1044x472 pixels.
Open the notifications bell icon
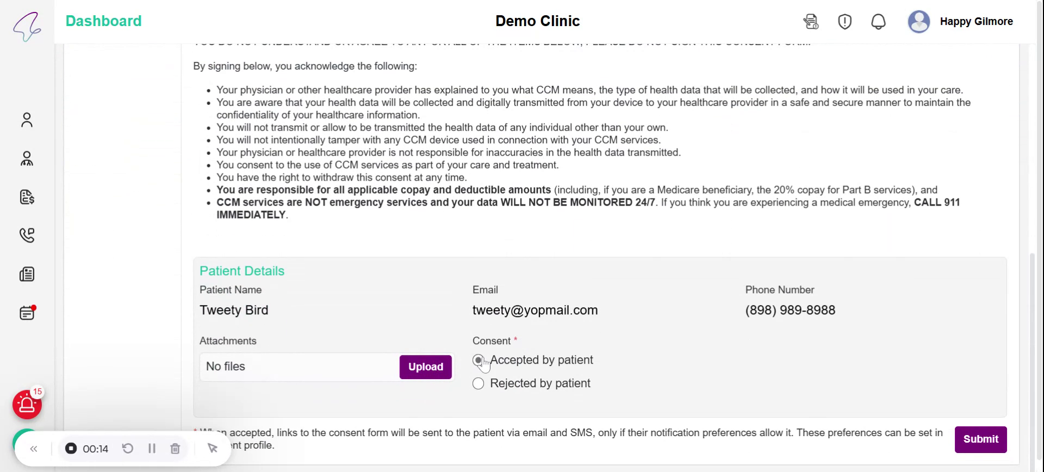coord(878,22)
